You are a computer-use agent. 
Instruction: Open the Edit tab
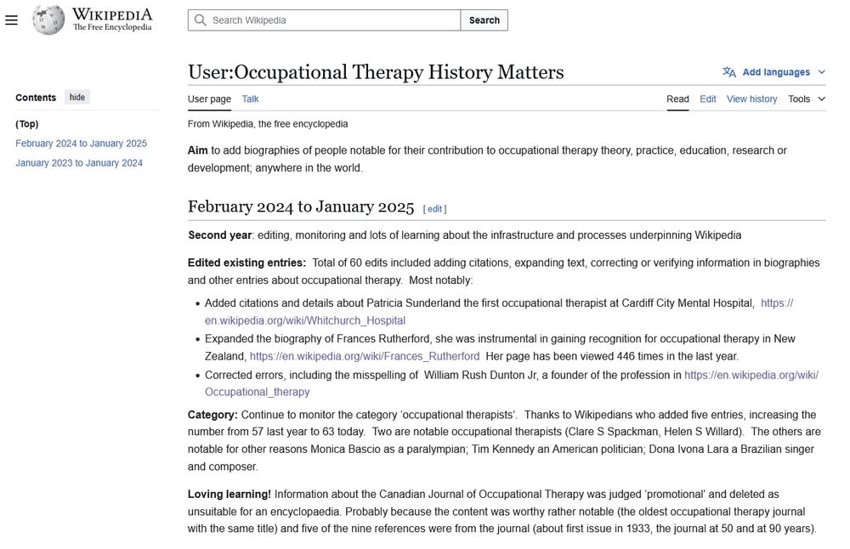coord(707,99)
